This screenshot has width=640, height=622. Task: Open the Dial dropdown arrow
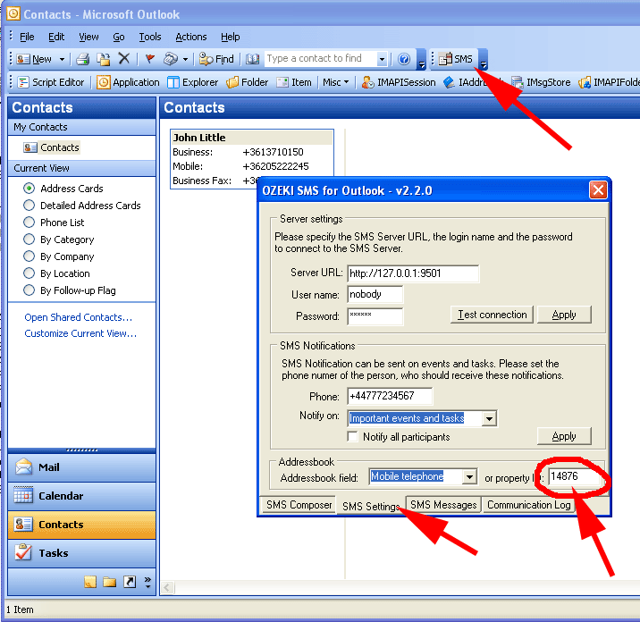pos(185,60)
